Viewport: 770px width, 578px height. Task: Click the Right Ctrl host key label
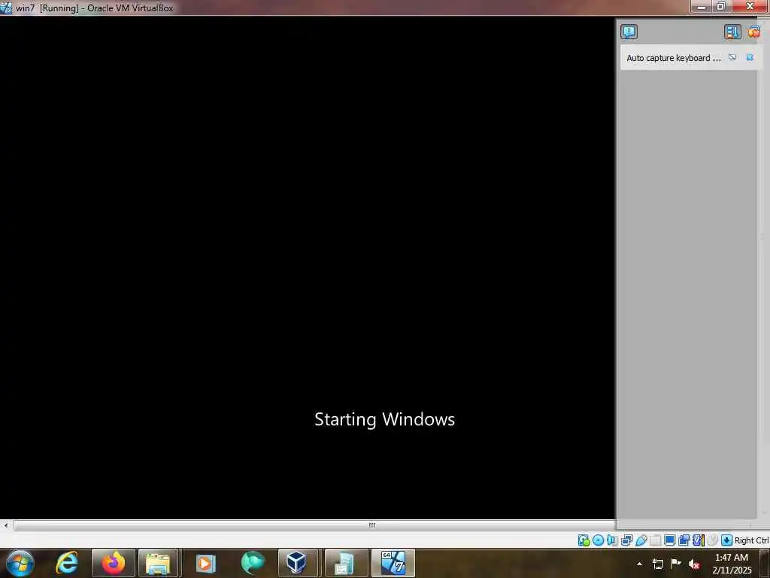(752, 540)
